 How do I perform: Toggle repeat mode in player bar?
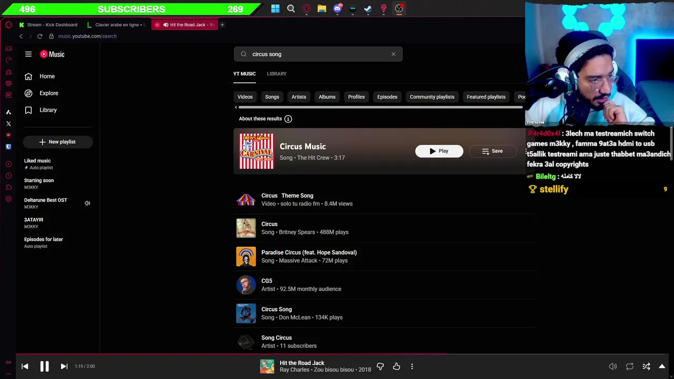630,366
